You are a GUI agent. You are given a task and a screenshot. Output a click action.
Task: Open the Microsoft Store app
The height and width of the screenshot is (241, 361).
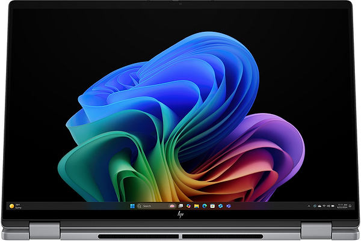point(212,206)
